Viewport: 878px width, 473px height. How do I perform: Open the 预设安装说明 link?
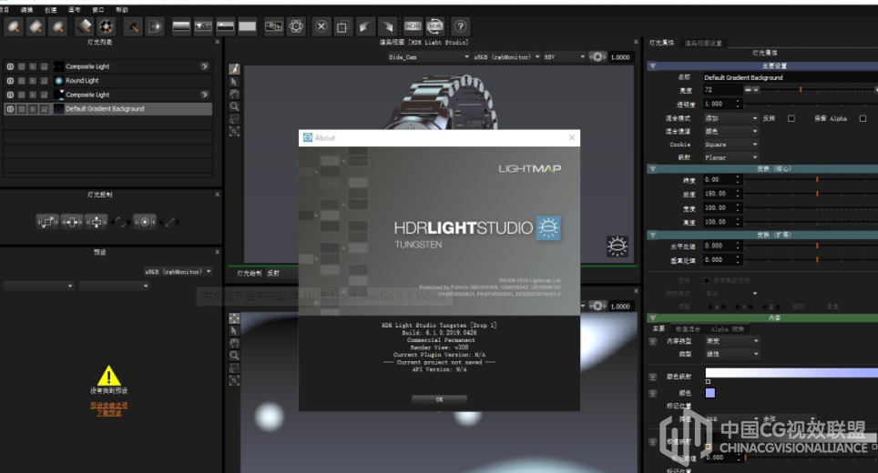point(108,406)
